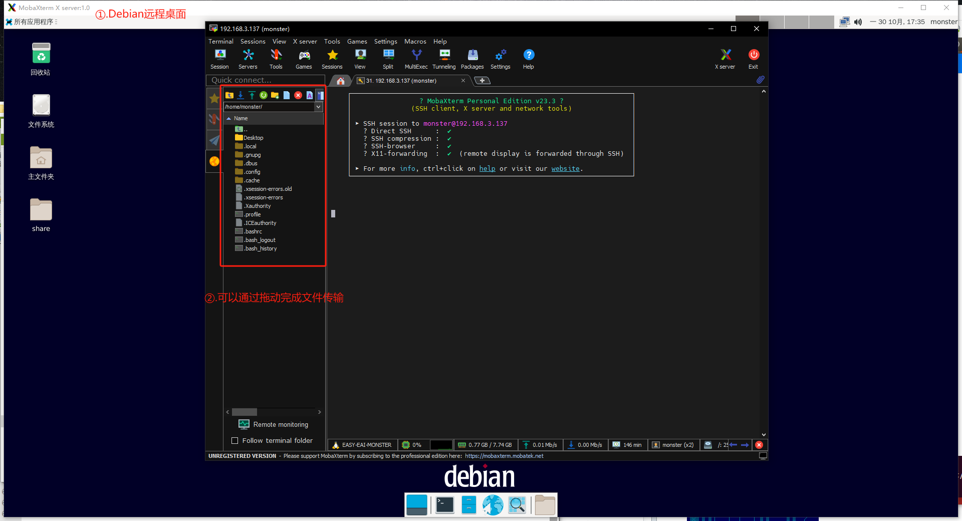Image resolution: width=962 pixels, height=521 pixels.
Task: Open the Tunneling toolbar icon
Action: (444, 59)
